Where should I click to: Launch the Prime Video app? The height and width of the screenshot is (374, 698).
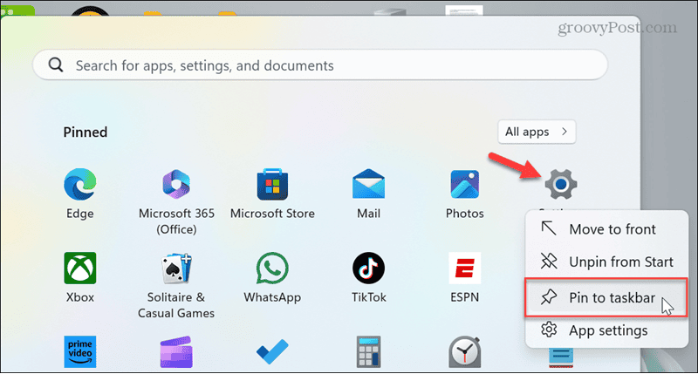click(x=80, y=351)
